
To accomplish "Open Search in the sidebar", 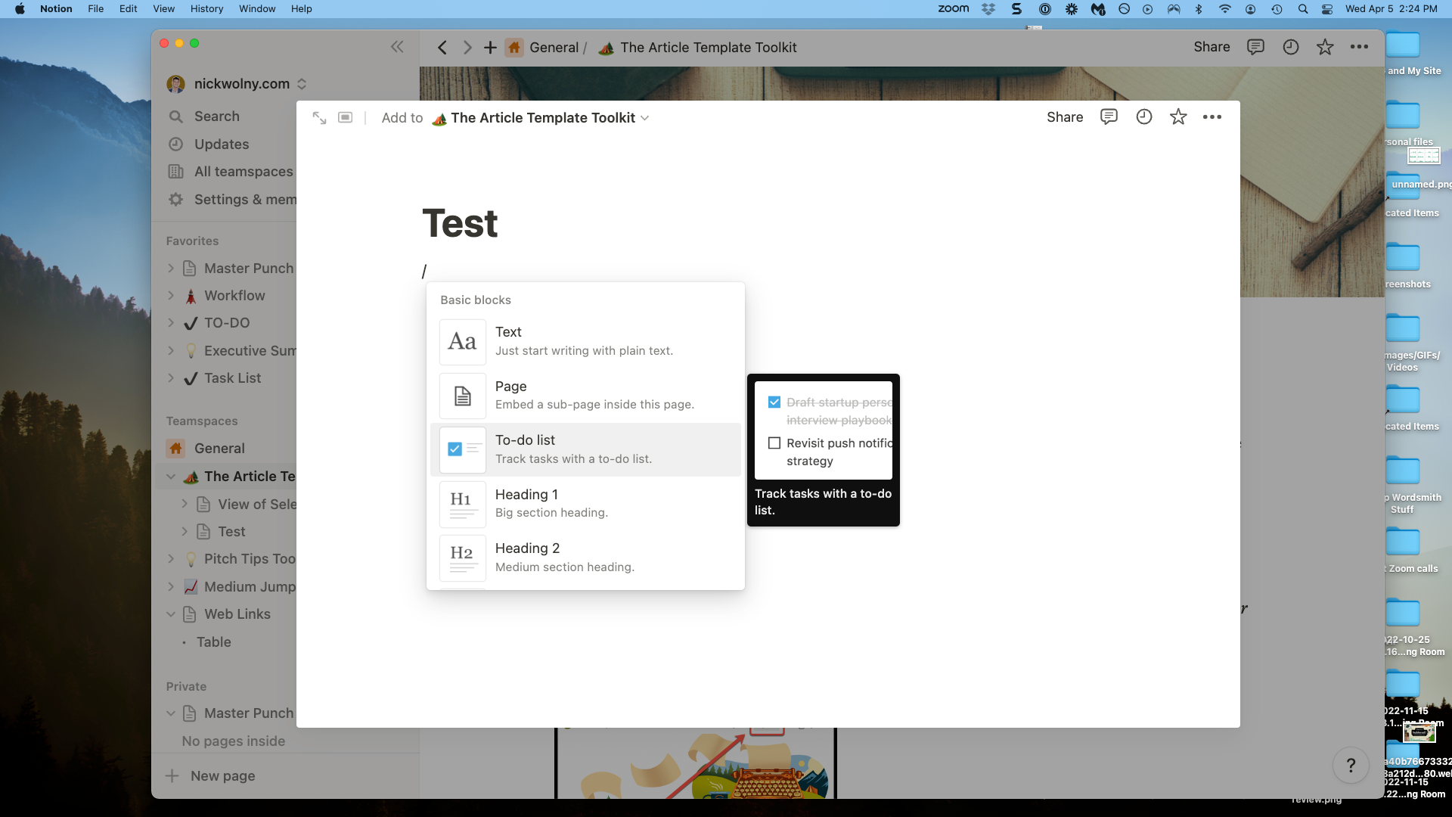I will pyautogui.click(x=216, y=116).
